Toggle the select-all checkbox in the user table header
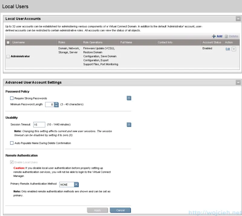This screenshot has height=216, width=242. pos(8,42)
